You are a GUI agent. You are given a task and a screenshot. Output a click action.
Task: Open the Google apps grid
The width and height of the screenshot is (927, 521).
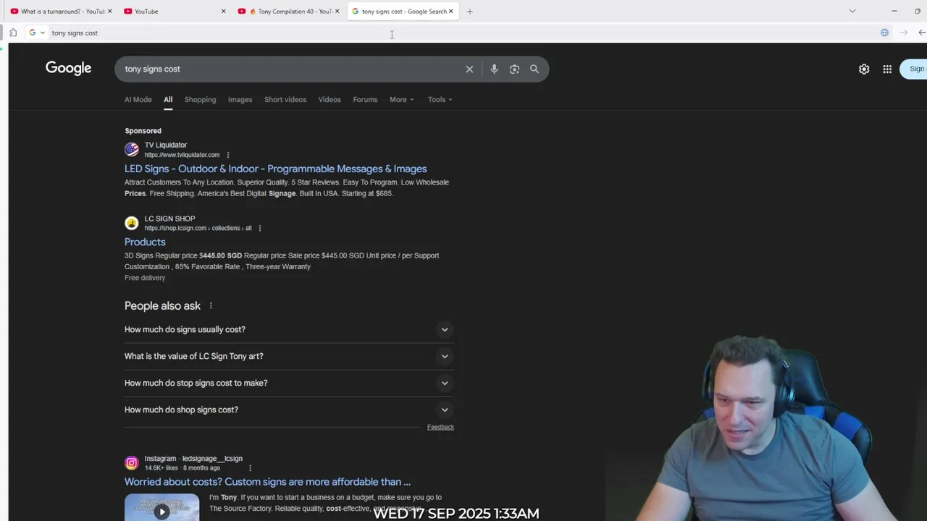tap(887, 69)
